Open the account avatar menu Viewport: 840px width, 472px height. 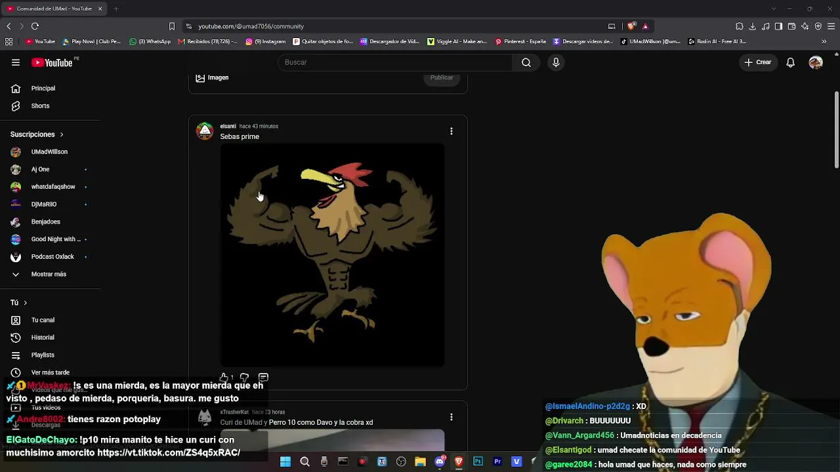[816, 62]
